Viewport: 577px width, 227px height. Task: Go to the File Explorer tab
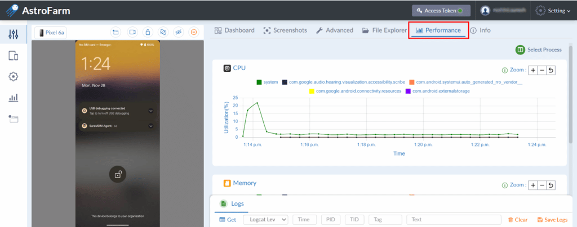tap(384, 30)
